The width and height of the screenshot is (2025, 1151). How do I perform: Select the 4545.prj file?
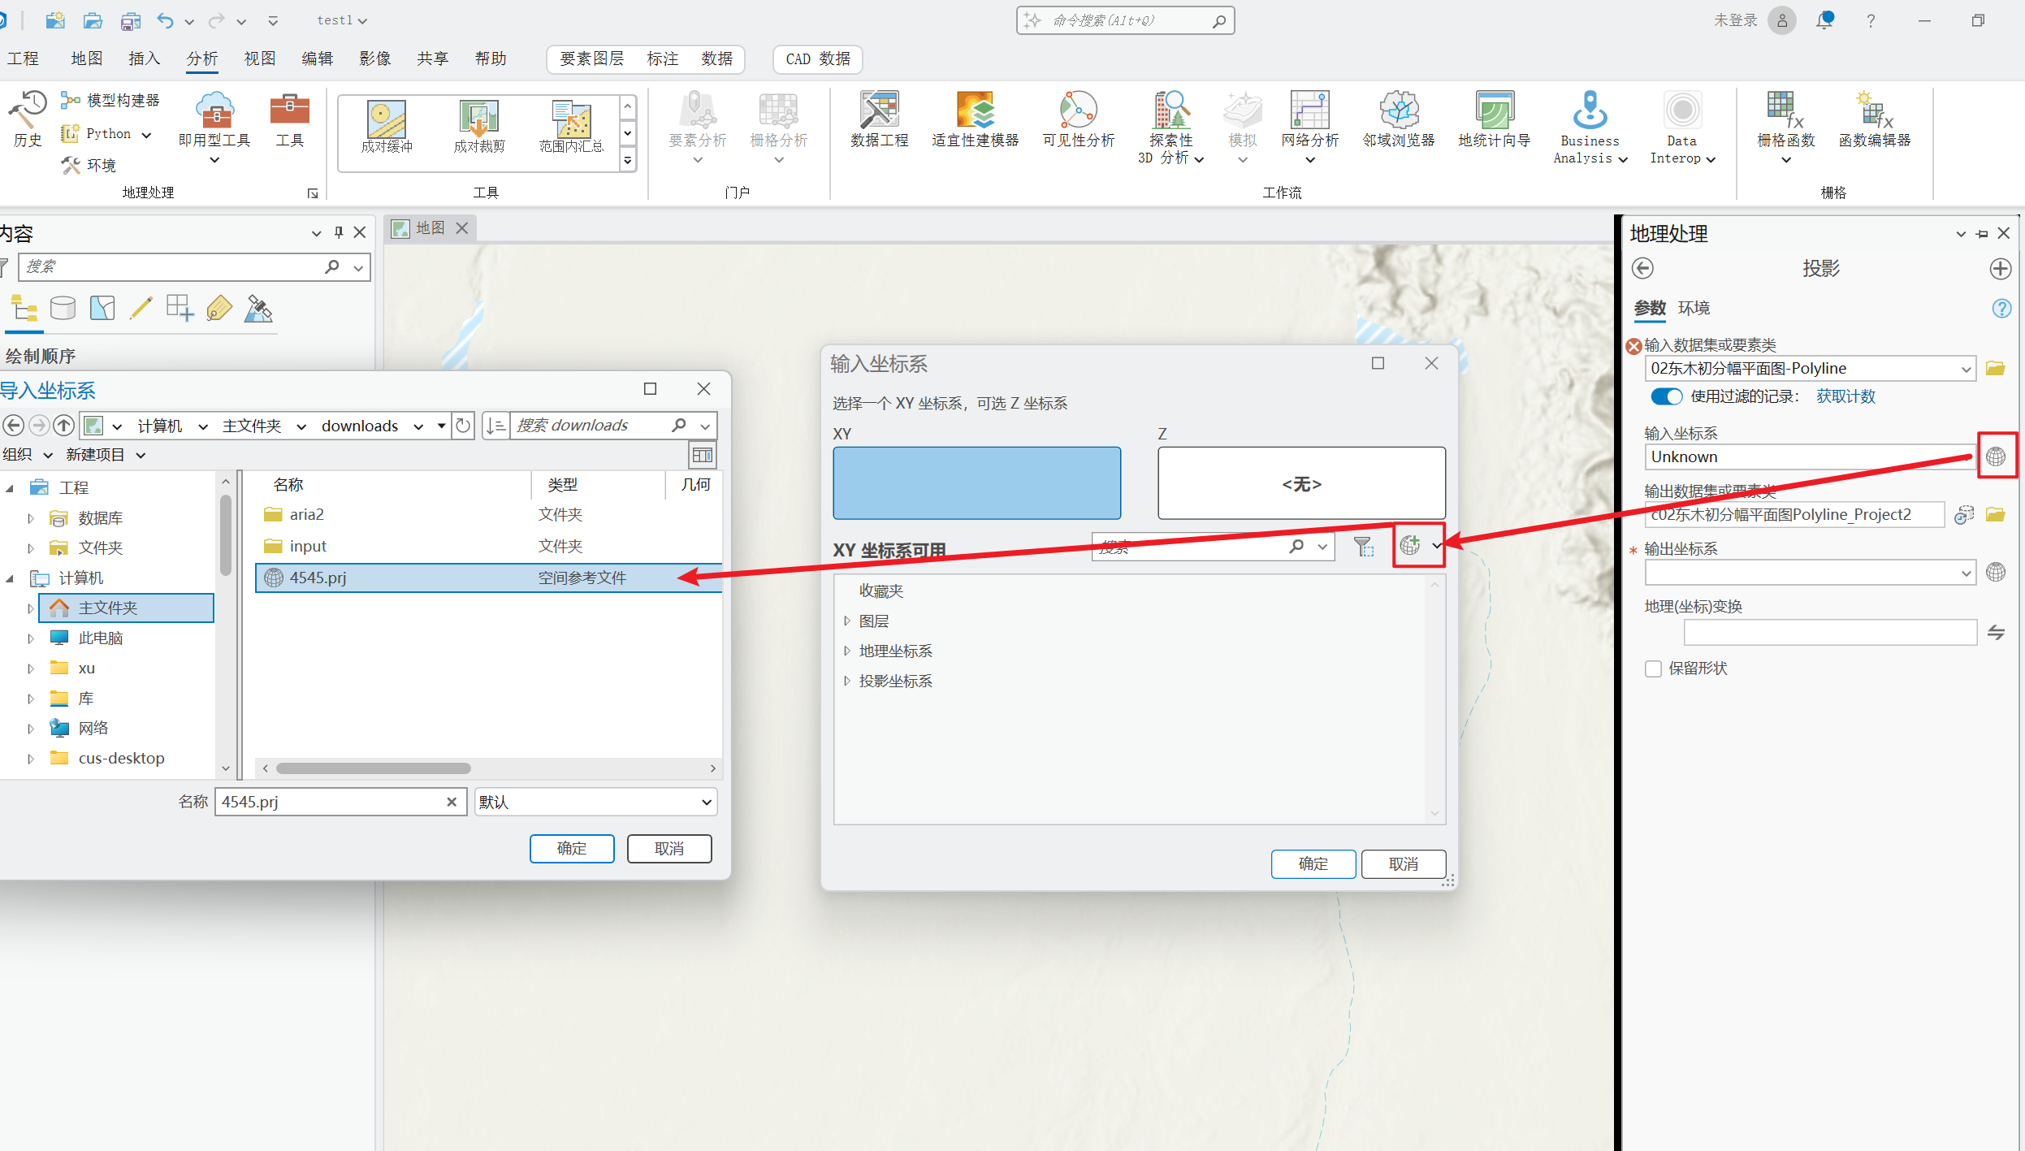tap(318, 578)
